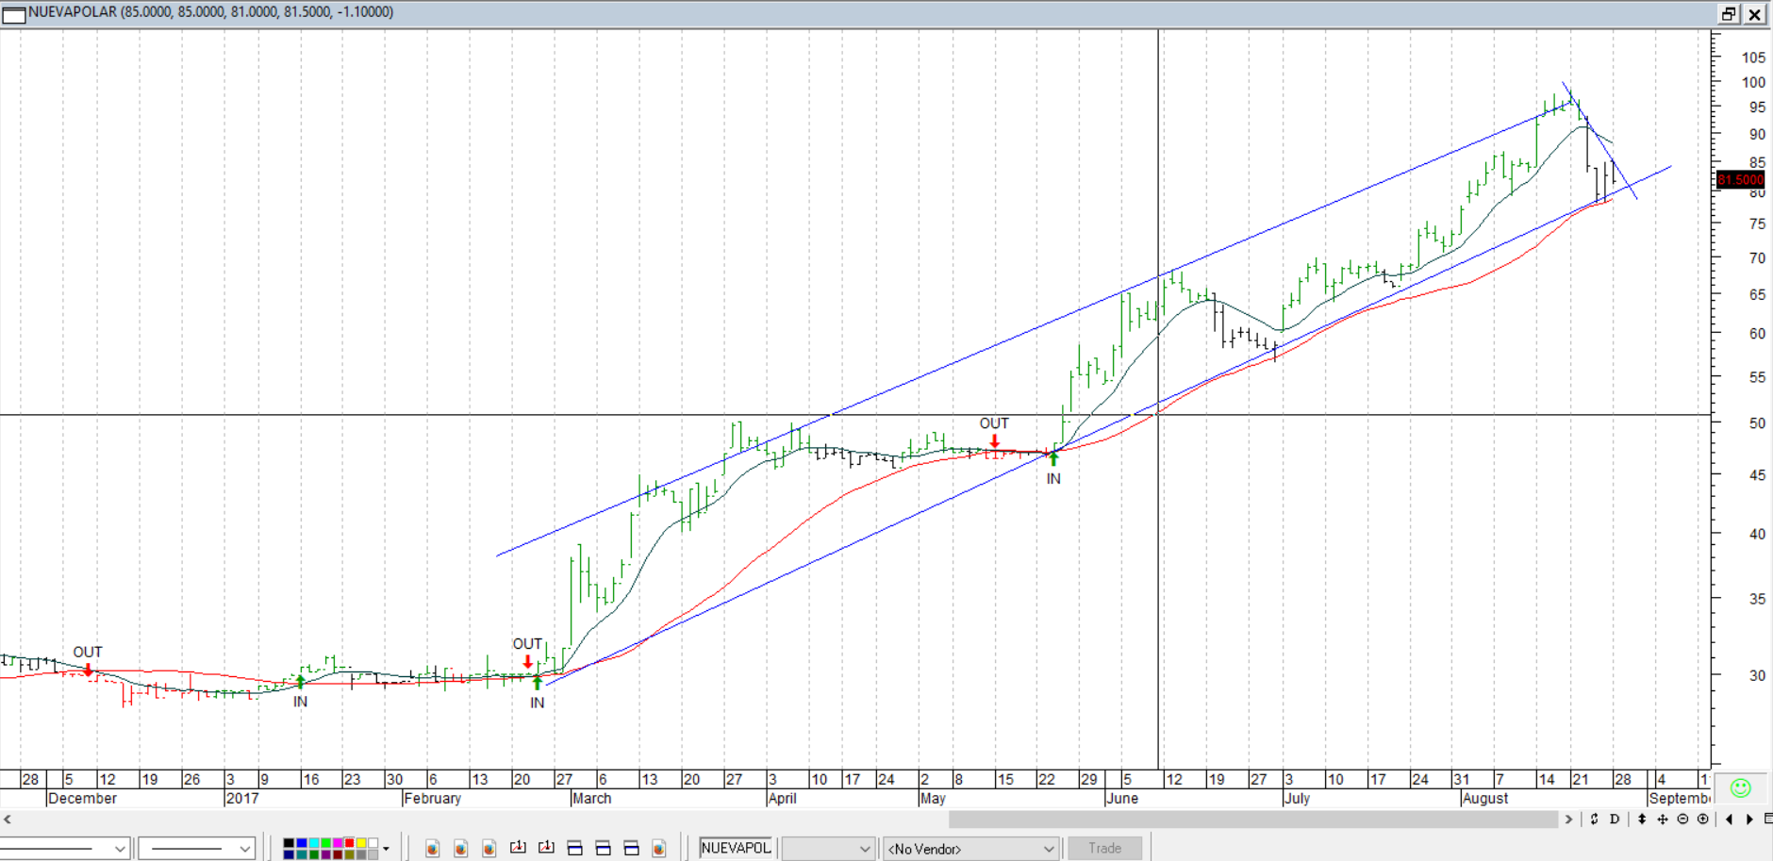The image size is (1773, 861).
Task: Click the December label on the date axis
Action: [82, 799]
